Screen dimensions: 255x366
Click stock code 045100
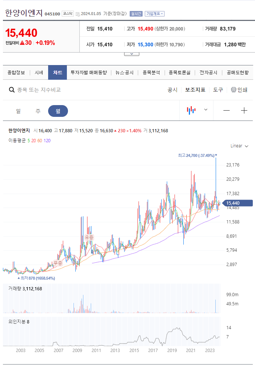52,14
